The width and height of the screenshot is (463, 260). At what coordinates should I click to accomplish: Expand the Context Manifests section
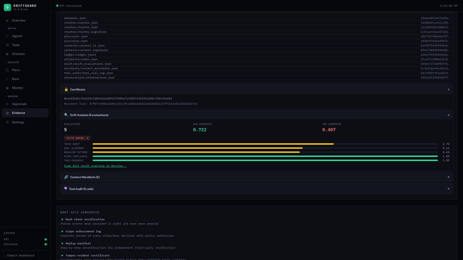click(449, 177)
